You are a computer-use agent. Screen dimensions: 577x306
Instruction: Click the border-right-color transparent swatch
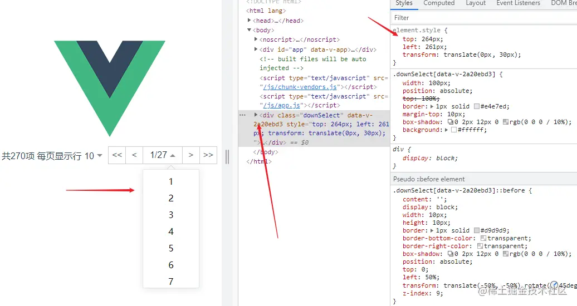(480, 246)
